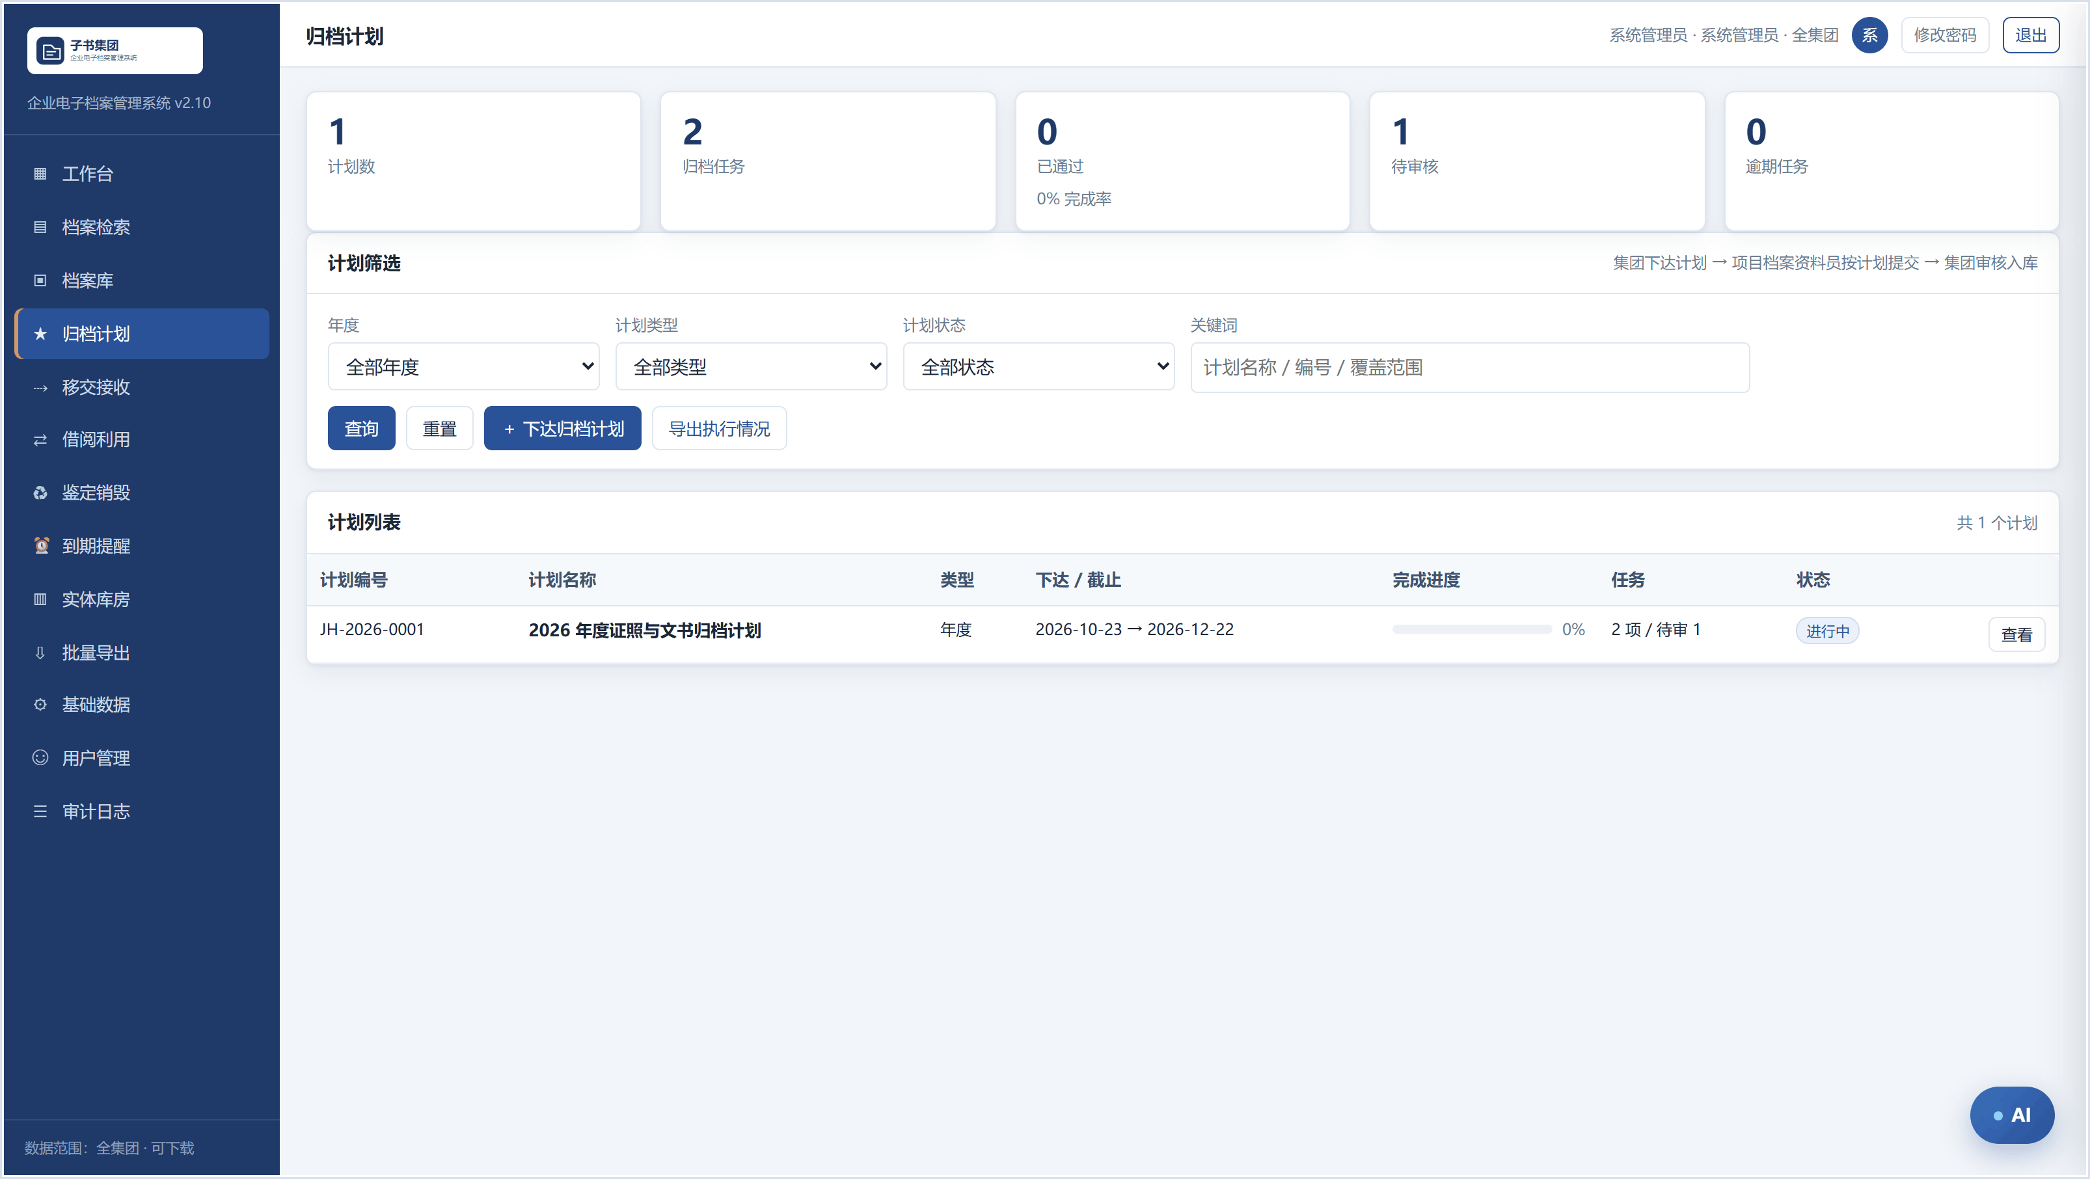Click the 查询 button
2090x1179 pixels.
[361, 428]
